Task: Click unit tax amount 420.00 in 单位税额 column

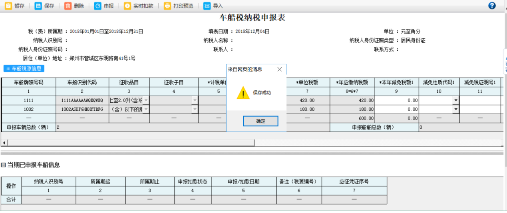Action: click(307, 100)
